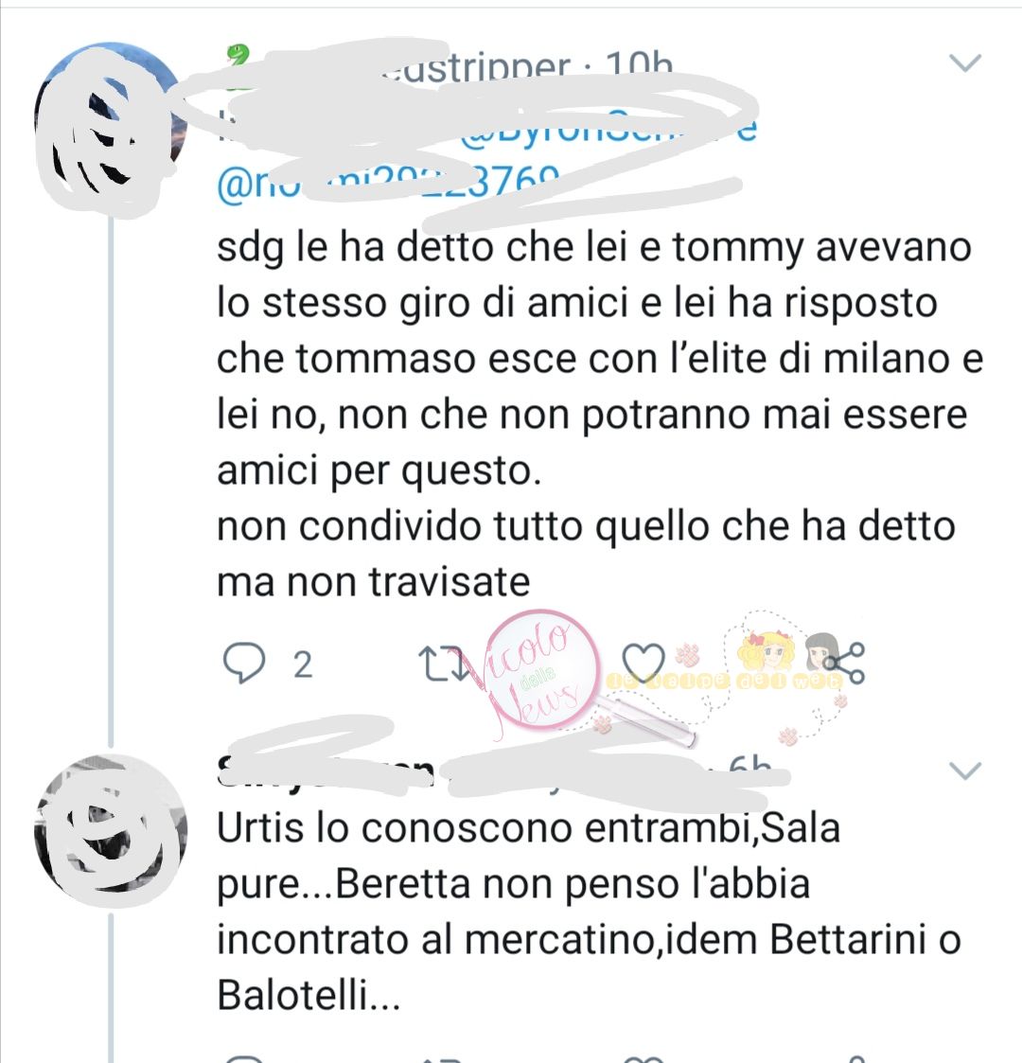Like the first tweet with the heart icon

(x=643, y=661)
